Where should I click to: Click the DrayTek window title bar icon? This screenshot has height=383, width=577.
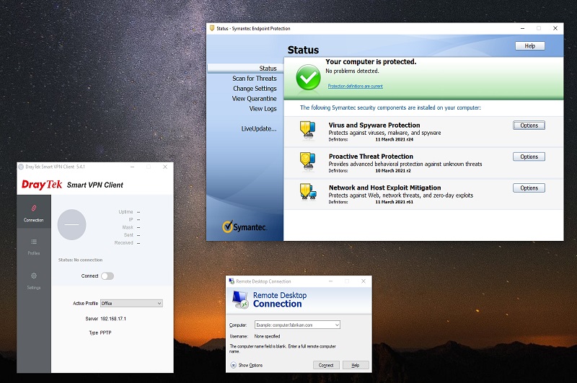21,167
